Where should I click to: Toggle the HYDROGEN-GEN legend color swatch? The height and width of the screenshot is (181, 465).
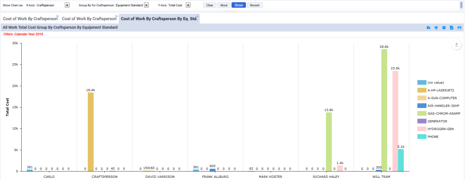[421, 129]
